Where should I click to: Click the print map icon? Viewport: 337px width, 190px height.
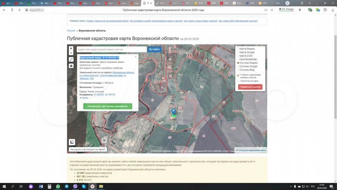coord(71,66)
